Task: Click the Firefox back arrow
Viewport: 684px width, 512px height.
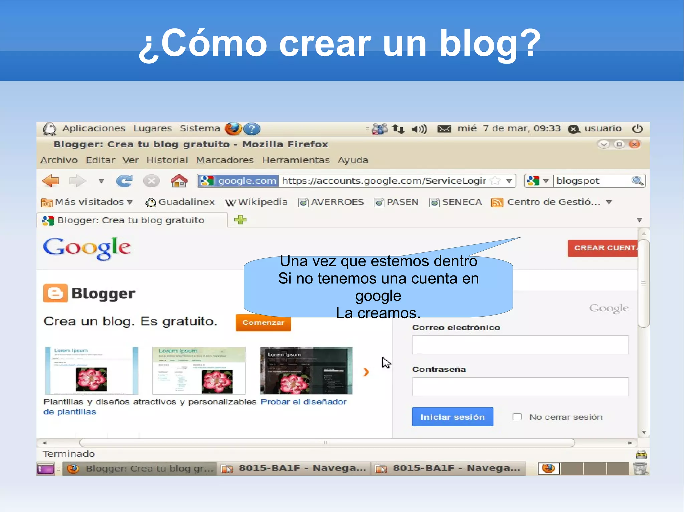Action: click(50, 181)
